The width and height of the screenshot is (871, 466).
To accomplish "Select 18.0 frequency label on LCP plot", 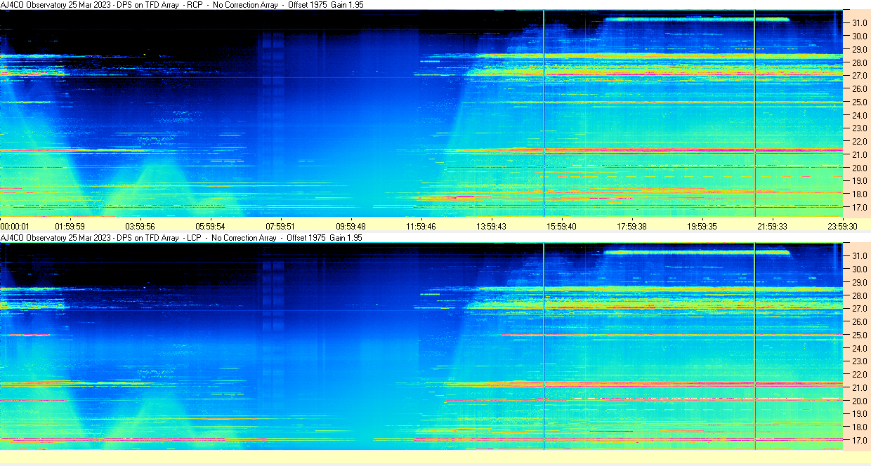I will click(860, 427).
